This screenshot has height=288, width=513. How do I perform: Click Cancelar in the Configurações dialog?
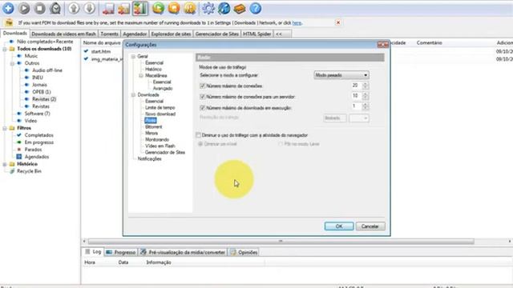pyautogui.click(x=370, y=226)
